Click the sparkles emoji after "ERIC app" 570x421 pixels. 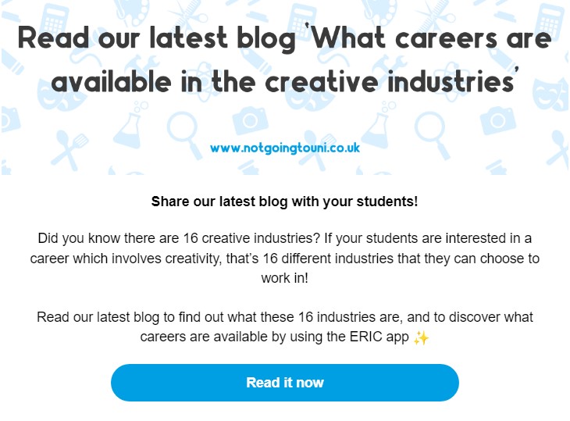click(421, 337)
